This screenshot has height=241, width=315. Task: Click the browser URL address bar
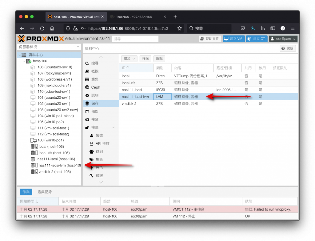128,29
